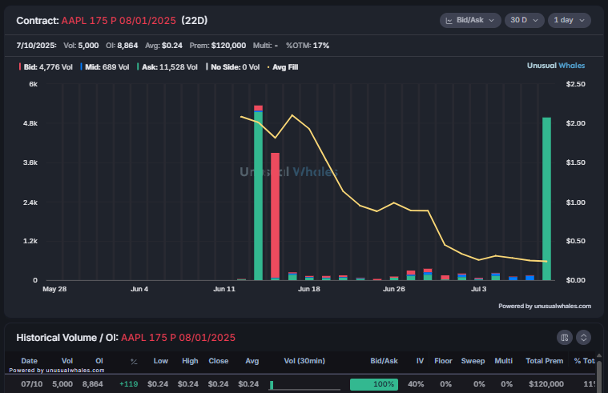Image resolution: width=608 pixels, height=393 pixels.
Task: Sort table by Close column
Action: coord(219,361)
